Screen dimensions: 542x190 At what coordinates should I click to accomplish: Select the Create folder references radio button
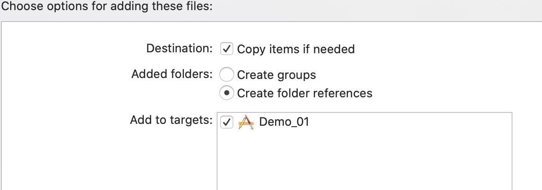[x=227, y=93]
